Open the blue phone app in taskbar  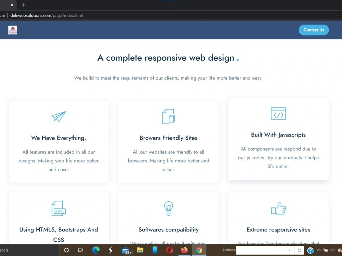pos(155,250)
